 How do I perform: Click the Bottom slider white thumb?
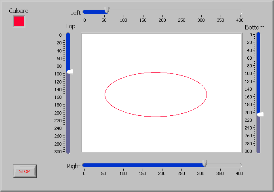pos(260,115)
